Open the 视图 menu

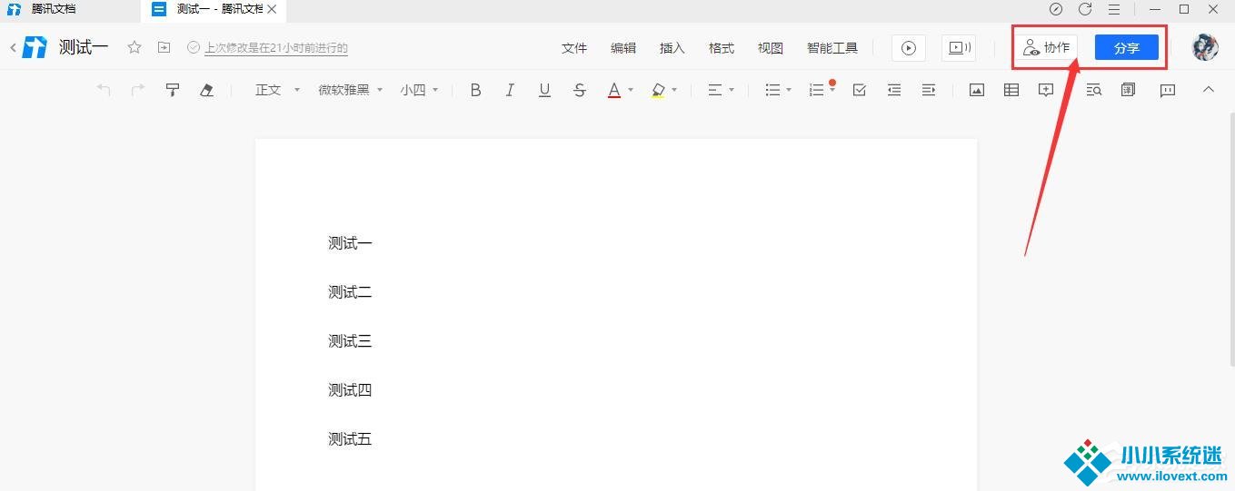point(771,48)
